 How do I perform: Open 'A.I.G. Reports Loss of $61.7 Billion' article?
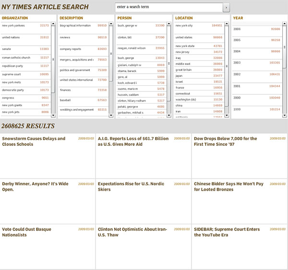(x=133, y=141)
